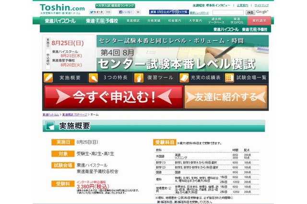The image size is (307, 204).
Task: Click the Facebook いいね button
Action: (x=126, y=12)
